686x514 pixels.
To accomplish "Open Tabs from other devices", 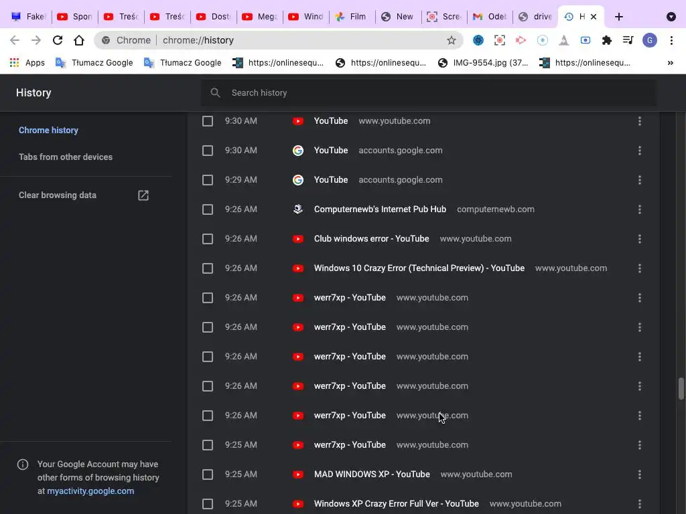I will point(66,157).
